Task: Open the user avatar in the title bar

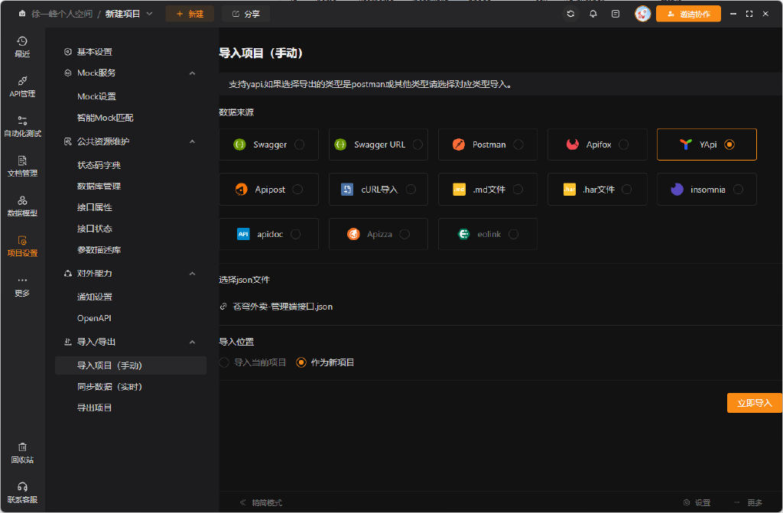Action: [x=642, y=13]
